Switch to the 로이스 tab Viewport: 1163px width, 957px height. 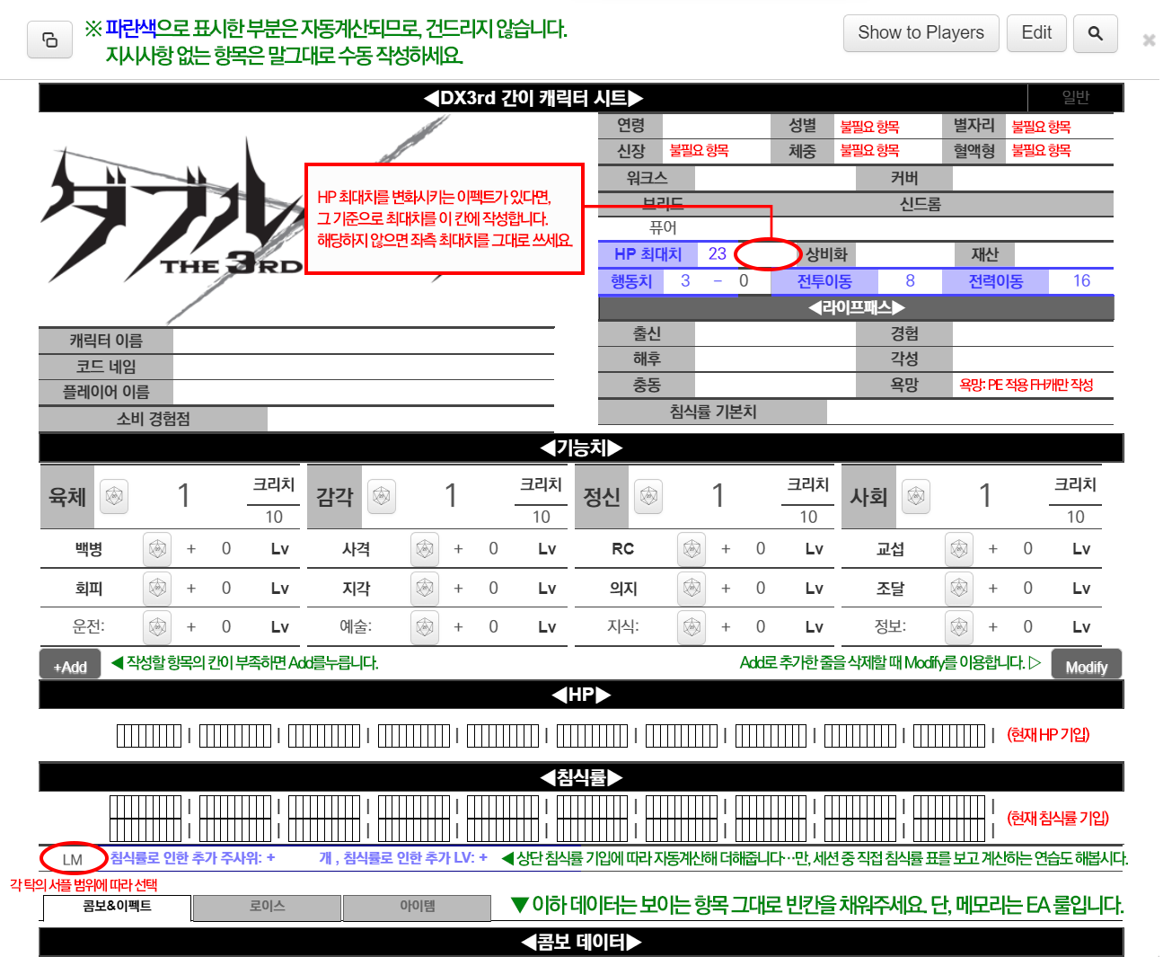(267, 908)
